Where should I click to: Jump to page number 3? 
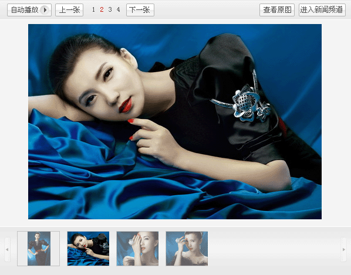pos(110,9)
